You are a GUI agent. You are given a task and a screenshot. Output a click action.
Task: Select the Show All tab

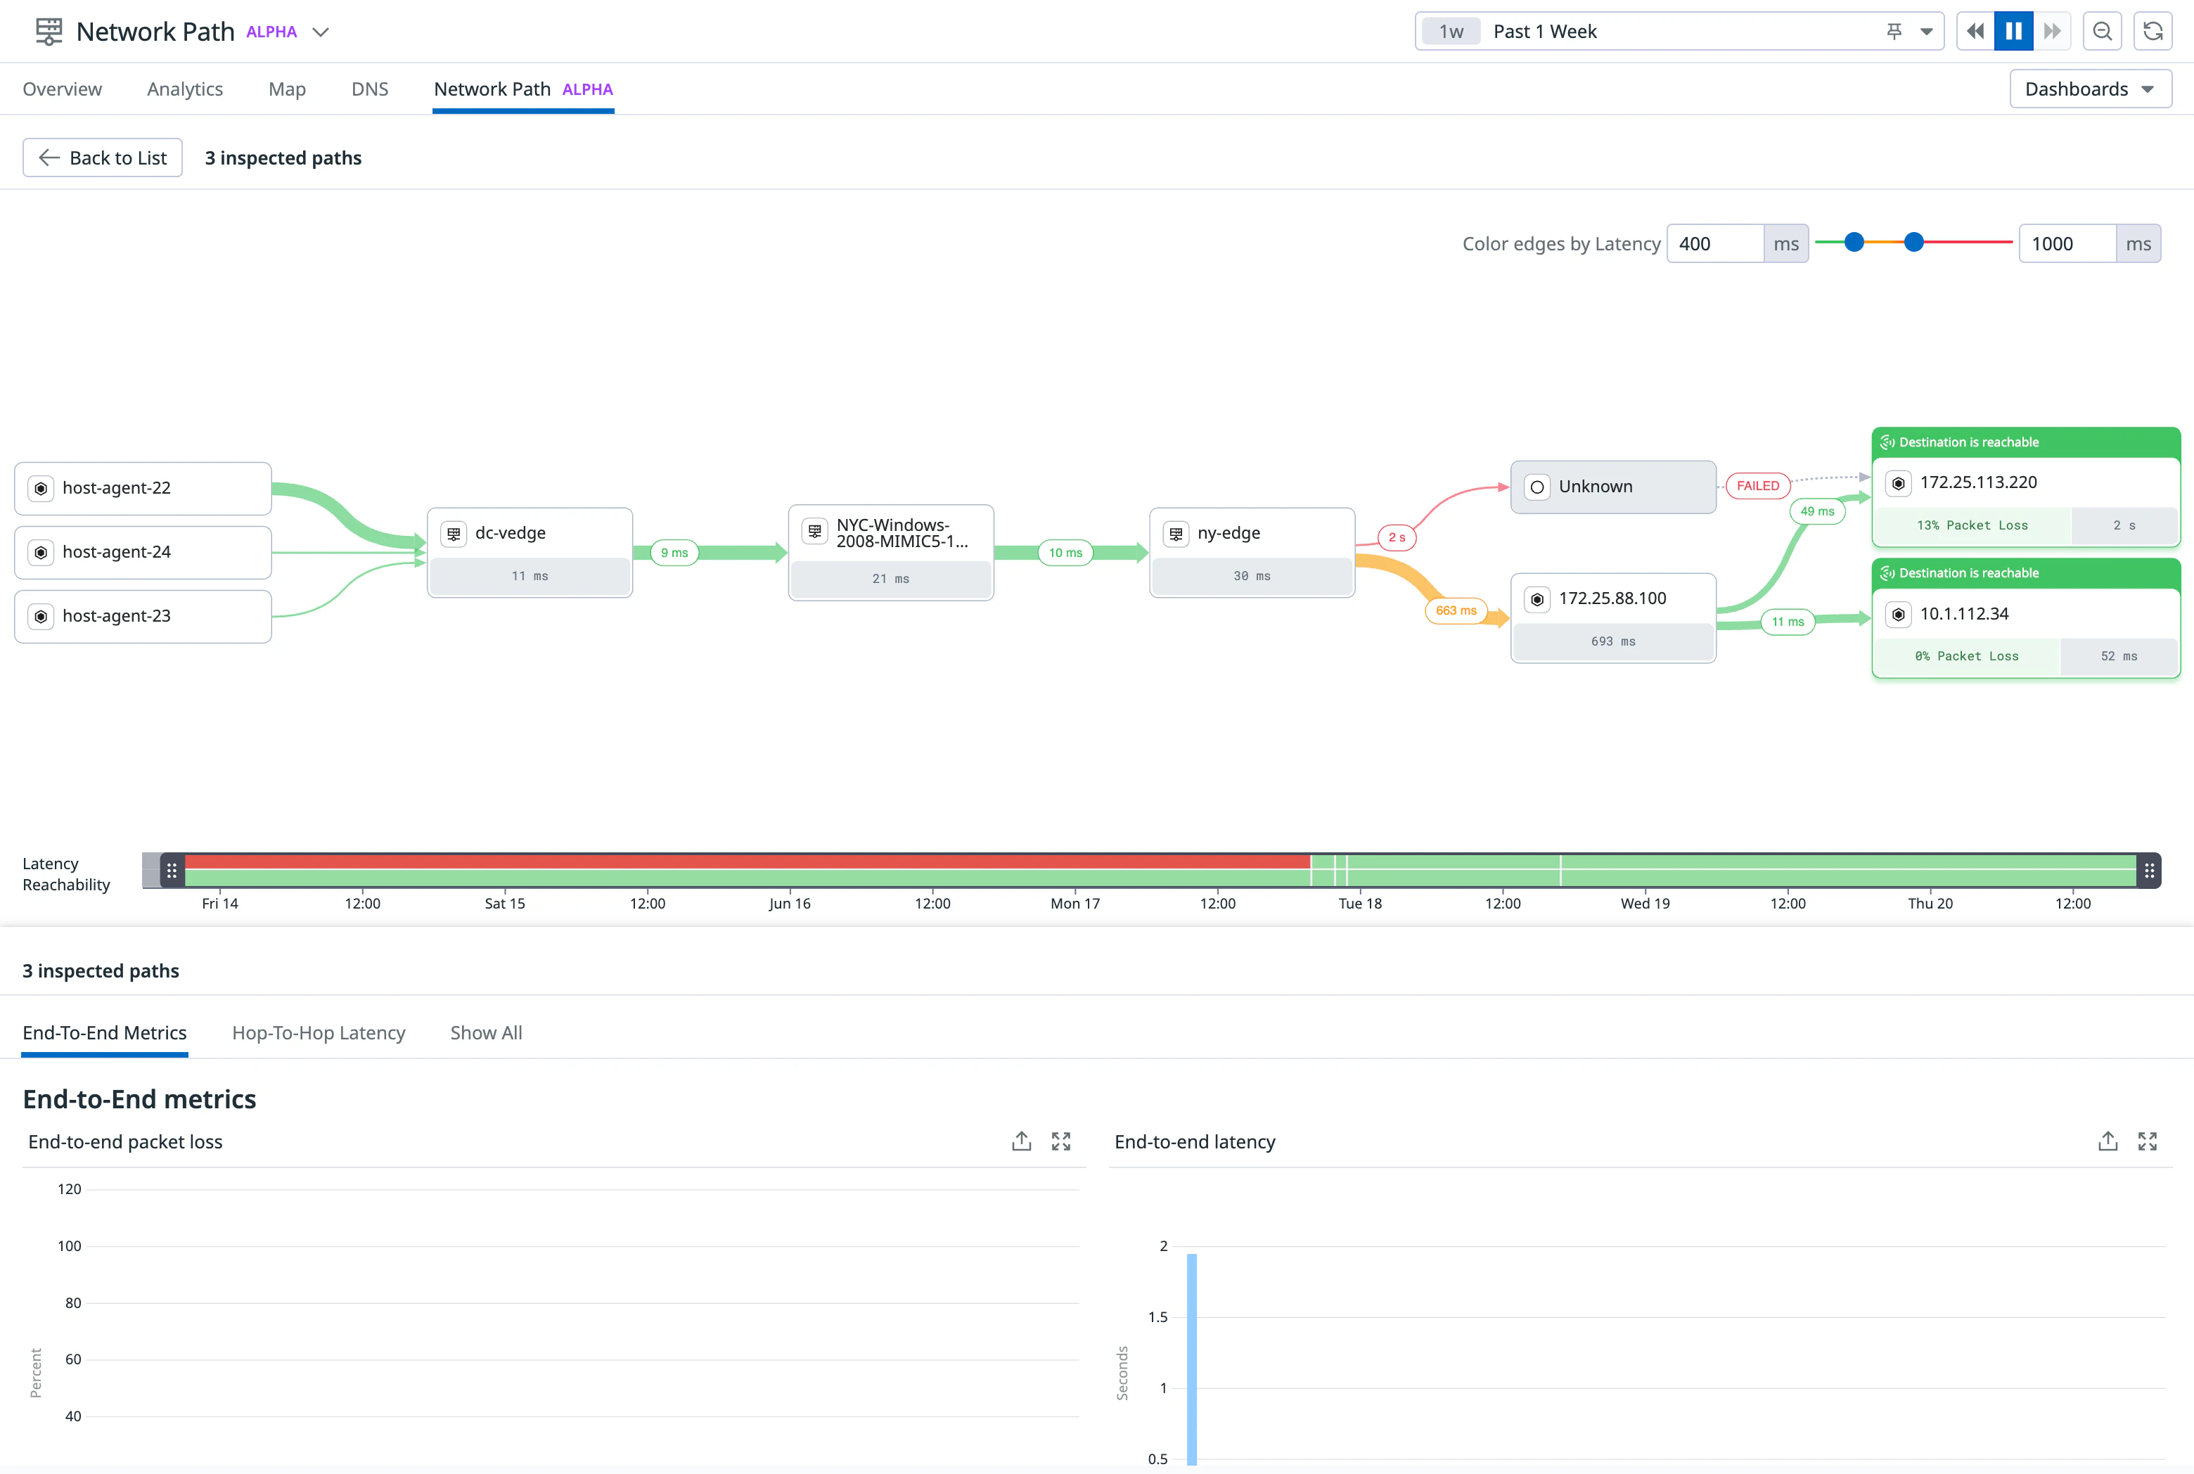[486, 1033]
